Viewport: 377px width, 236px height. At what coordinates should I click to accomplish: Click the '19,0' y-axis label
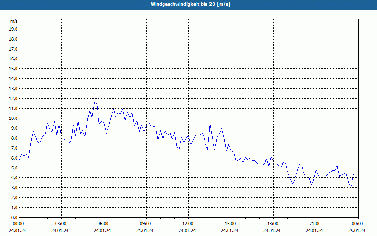click(x=13, y=29)
